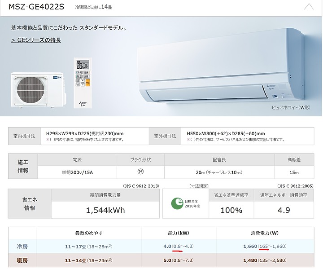
Task: Click the 4.9 efficiency value
Action: click(x=284, y=210)
